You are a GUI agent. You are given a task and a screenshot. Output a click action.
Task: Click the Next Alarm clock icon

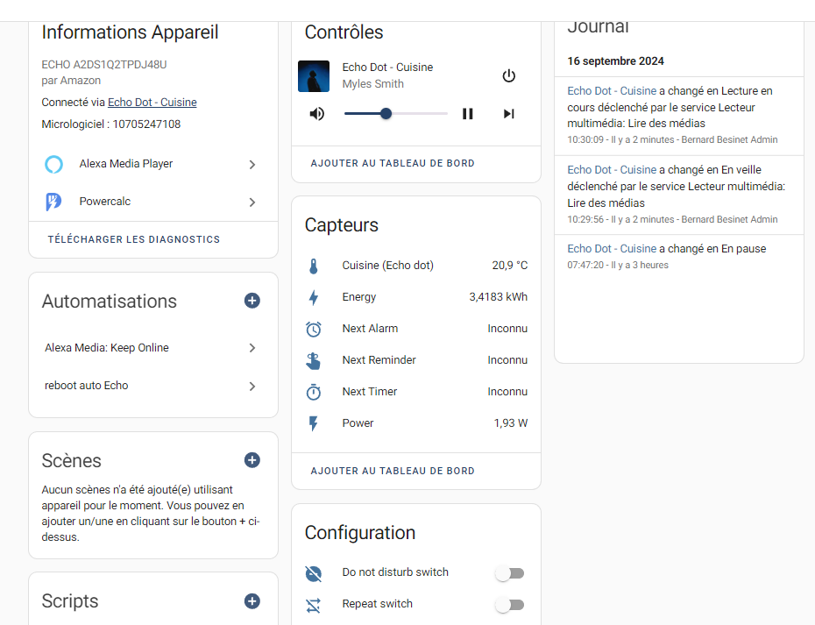[x=314, y=329]
